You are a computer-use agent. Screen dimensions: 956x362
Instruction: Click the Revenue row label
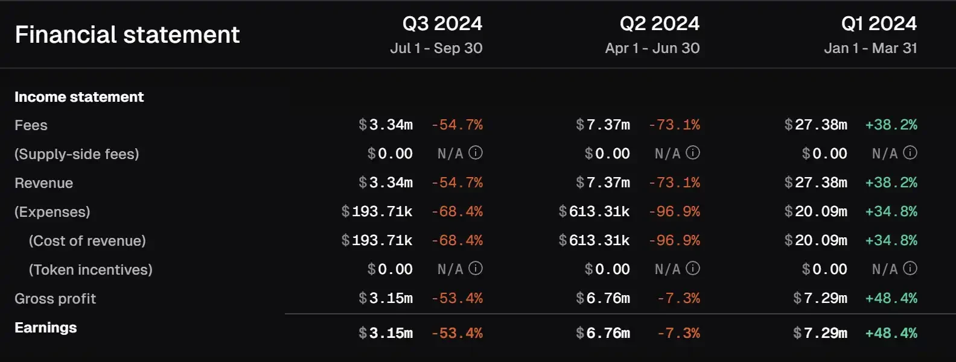coord(43,183)
